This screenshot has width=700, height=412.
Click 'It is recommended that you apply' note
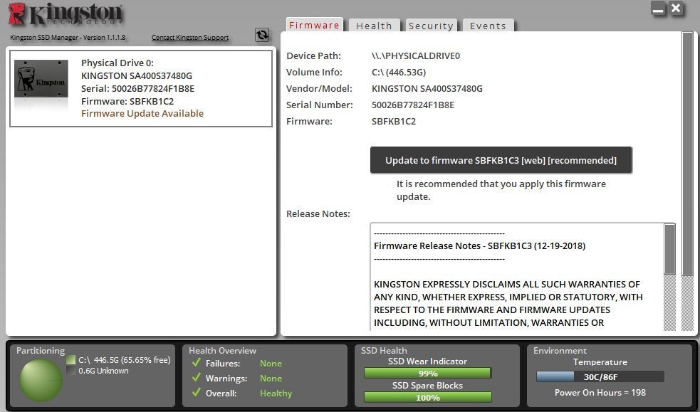click(501, 190)
